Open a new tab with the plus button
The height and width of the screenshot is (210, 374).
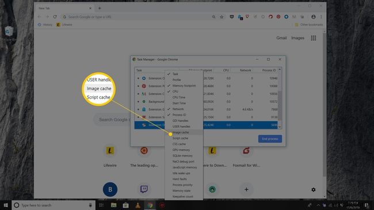click(x=100, y=8)
